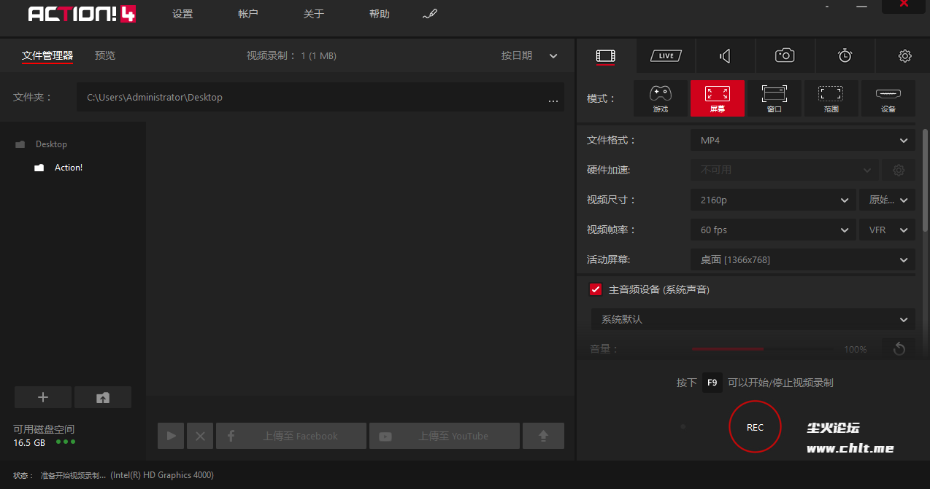Open the benchmark stopwatch tab
The height and width of the screenshot is (489, 930).
[845, 55]
